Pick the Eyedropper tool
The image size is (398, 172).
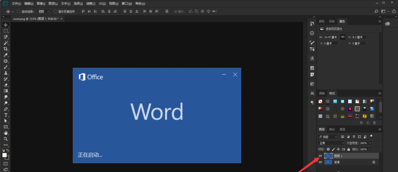coord(6,55)
